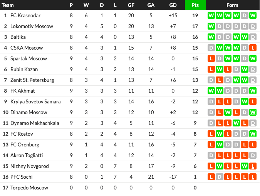Open the Baltika team link
Viewport: 260px width, 196px height.
point(18,37)
